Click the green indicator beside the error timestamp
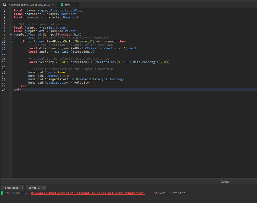 pos(2,193)
